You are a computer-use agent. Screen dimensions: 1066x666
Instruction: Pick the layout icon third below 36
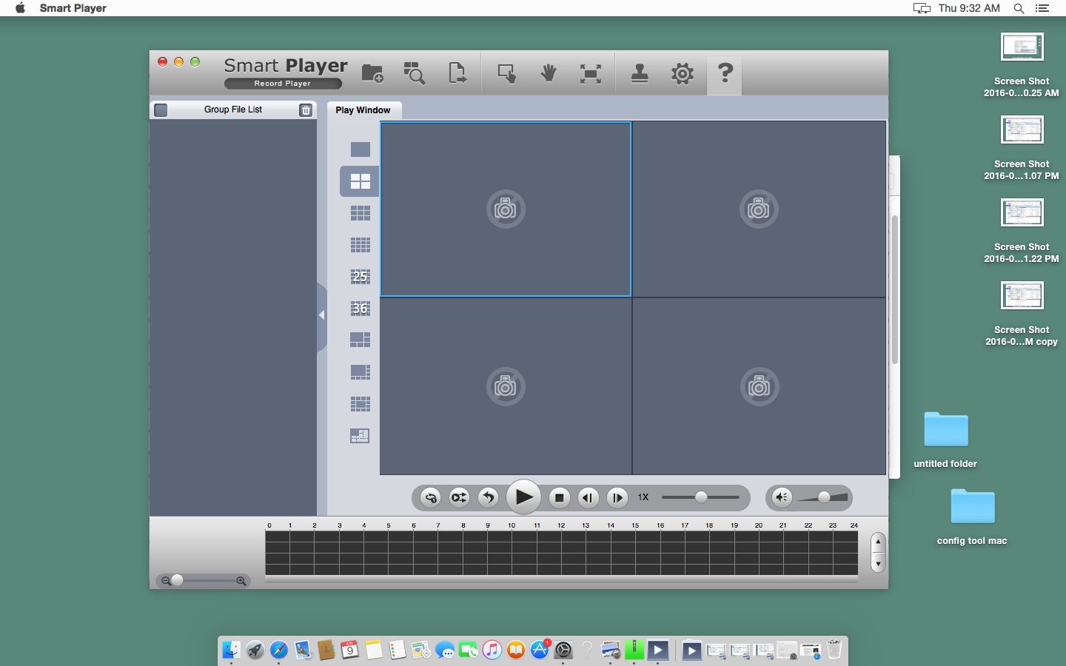point(361,403)
